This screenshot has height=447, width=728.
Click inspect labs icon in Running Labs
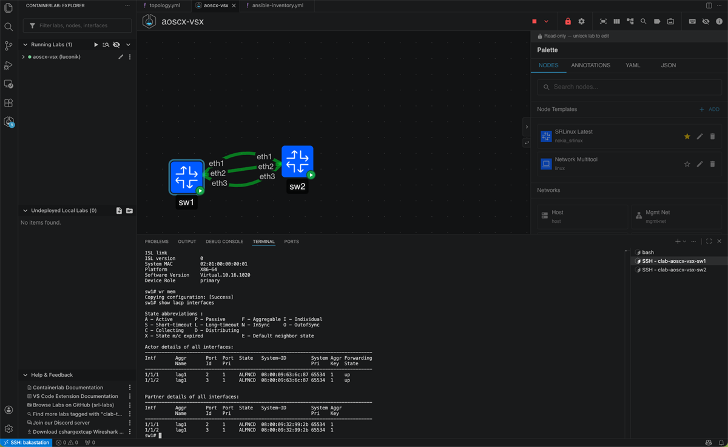coord(106,45)
